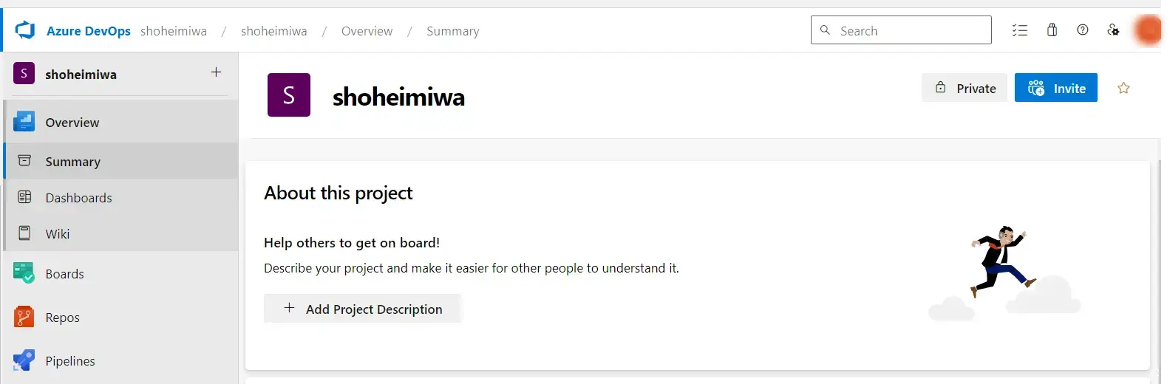The width and height of the screenshot is (1170, 384).
Task: Open the Marketplace shopping bag icon
Action: [1052, 30]
